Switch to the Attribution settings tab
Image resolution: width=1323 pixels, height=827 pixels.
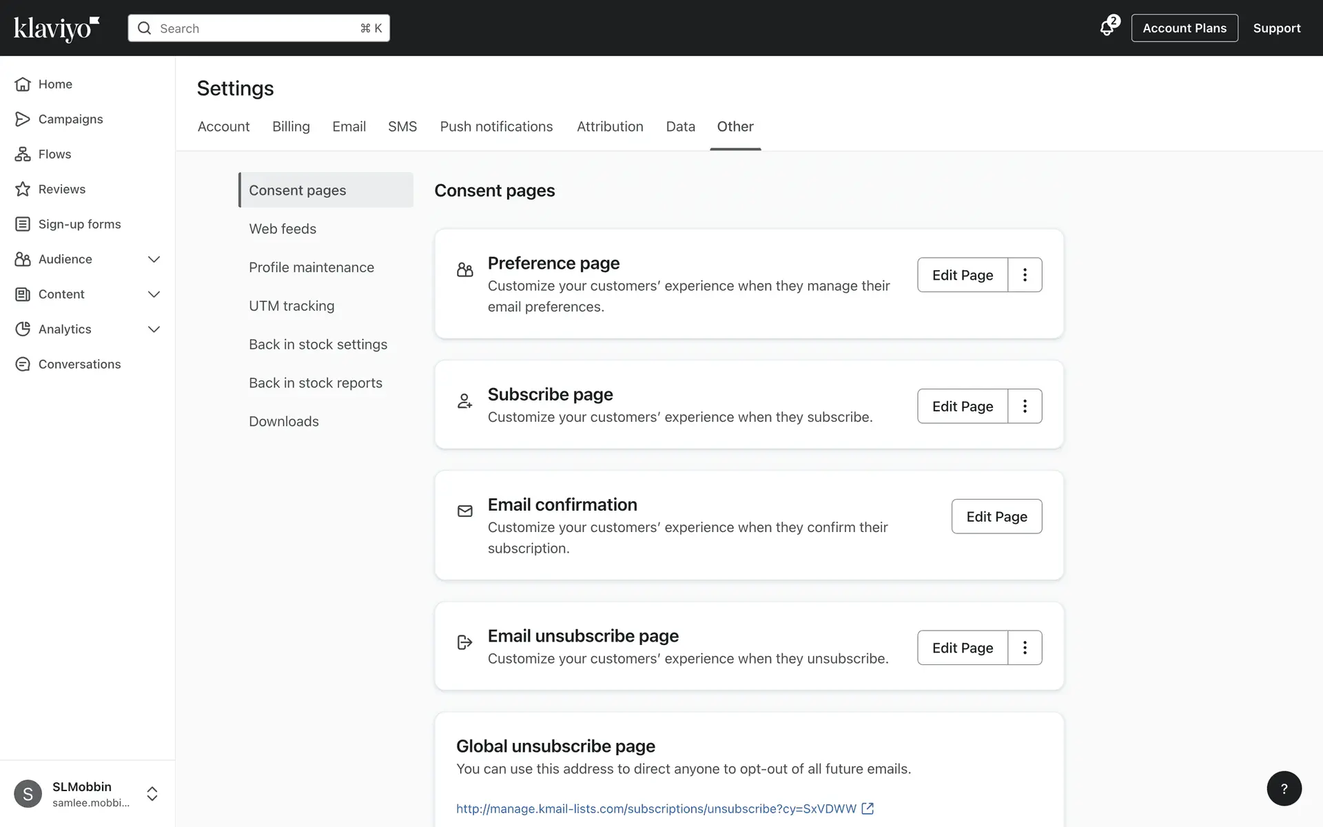tap(610, 127)
